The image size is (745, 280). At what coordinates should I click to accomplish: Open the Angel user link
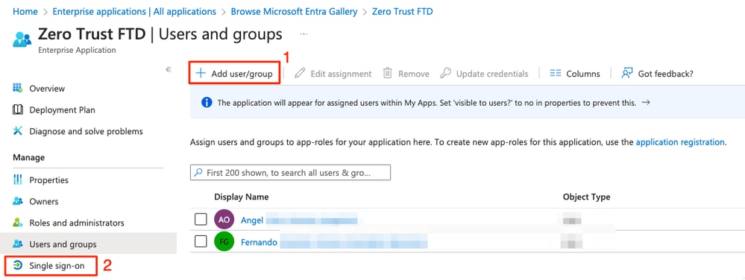point(252,220)
